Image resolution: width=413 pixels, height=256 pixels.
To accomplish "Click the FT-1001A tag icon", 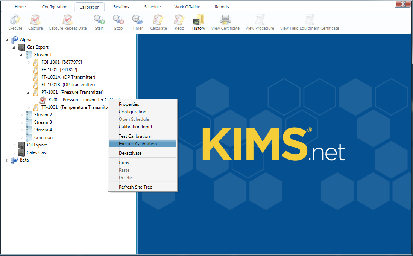I will click(x=36, y=77).
